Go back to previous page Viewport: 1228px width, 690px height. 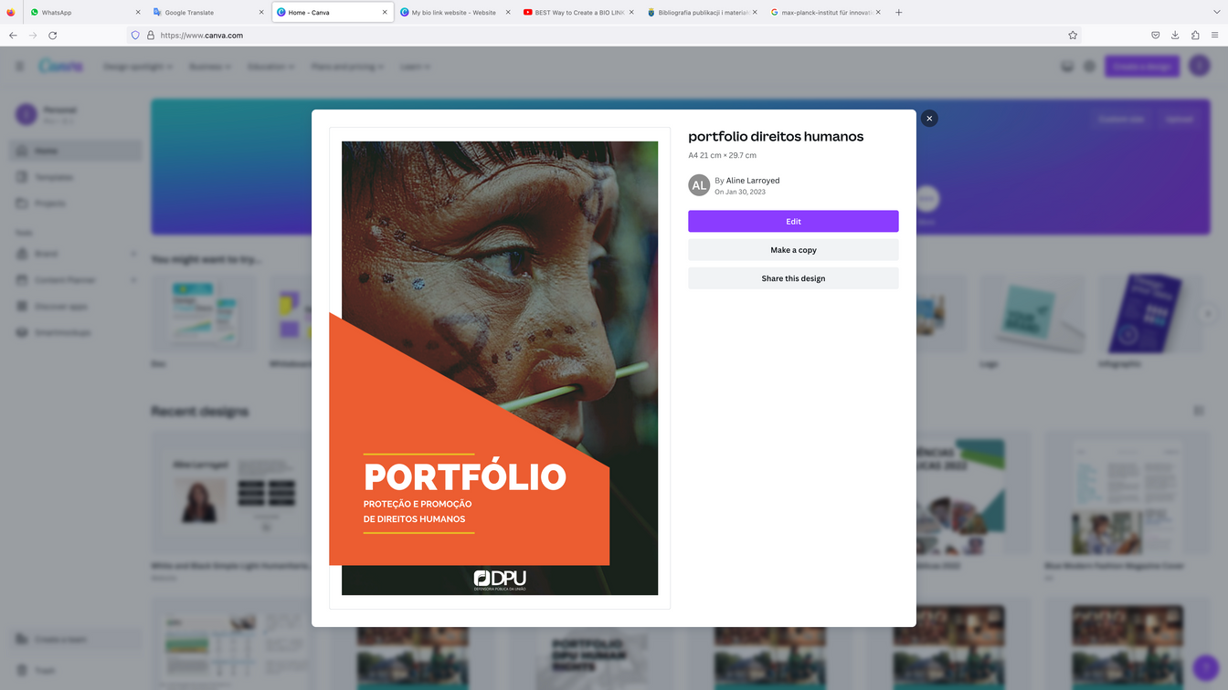(x=13, y=36)
